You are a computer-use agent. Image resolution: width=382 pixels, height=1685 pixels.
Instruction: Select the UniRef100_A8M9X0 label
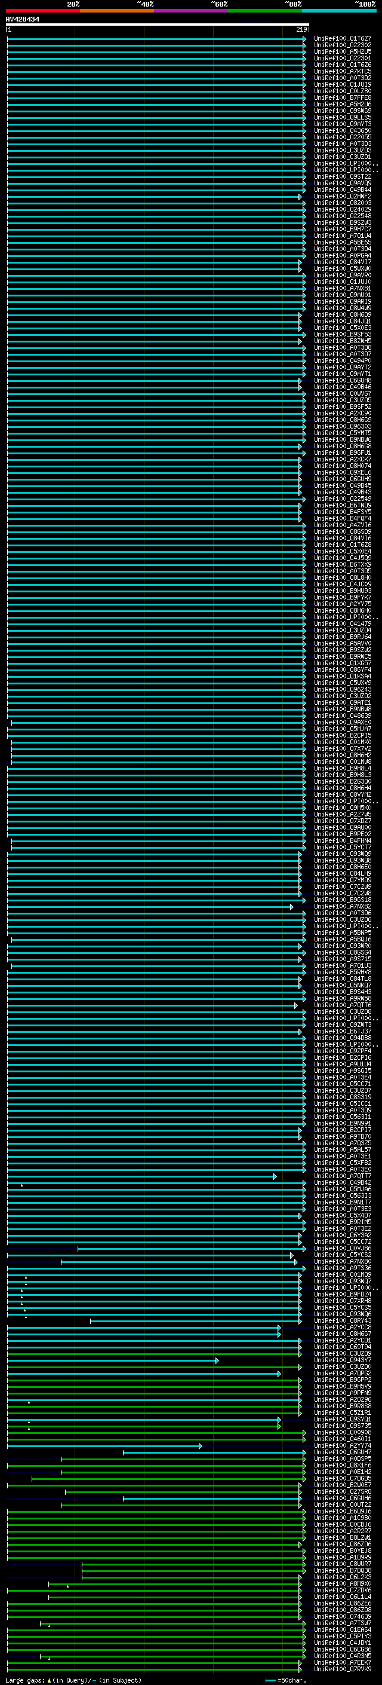[343, 1583]
